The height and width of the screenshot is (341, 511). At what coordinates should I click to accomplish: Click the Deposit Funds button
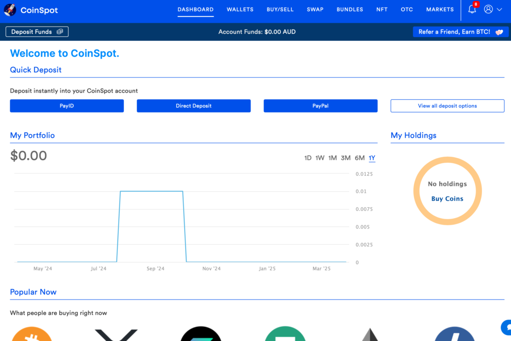click(37, 31)
